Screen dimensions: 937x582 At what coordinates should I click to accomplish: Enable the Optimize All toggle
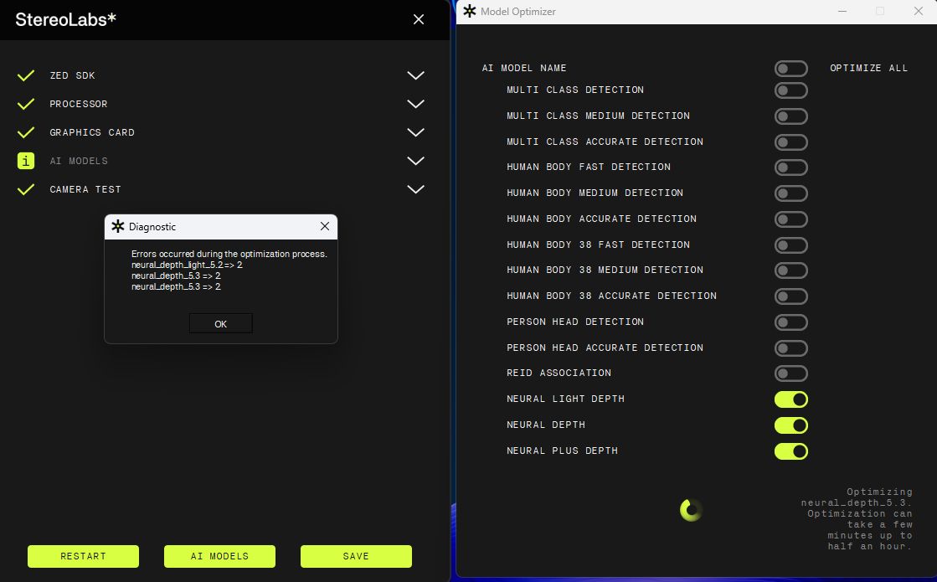790,69
